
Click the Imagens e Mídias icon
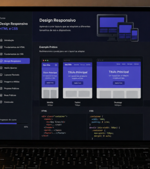(x=1, y=81)
